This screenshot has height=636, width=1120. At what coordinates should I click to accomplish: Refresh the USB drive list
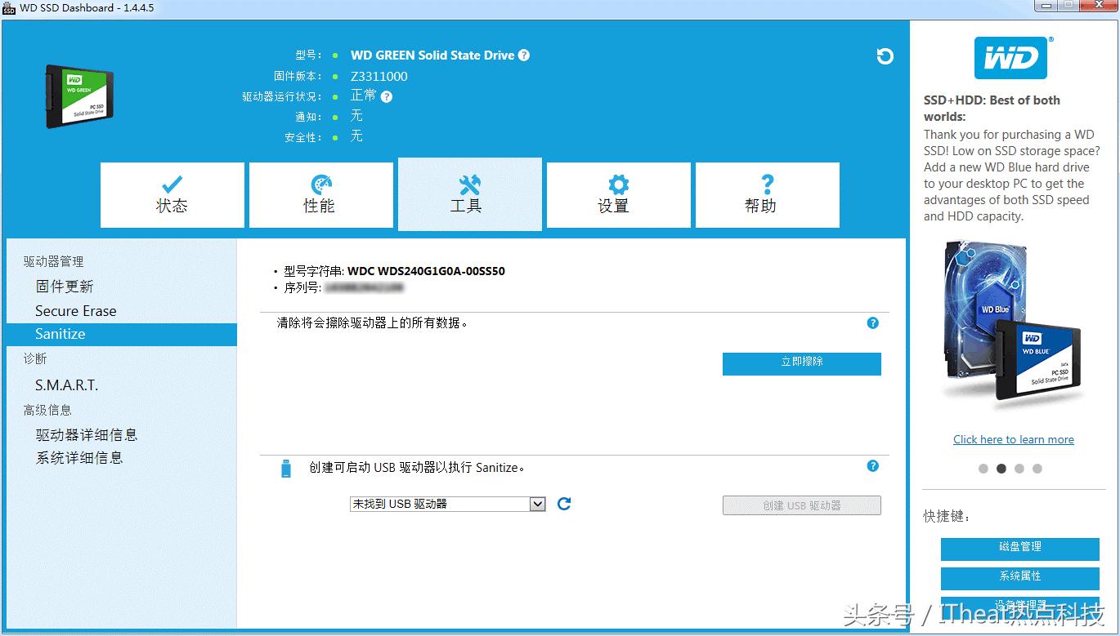(x=563, y=504)
